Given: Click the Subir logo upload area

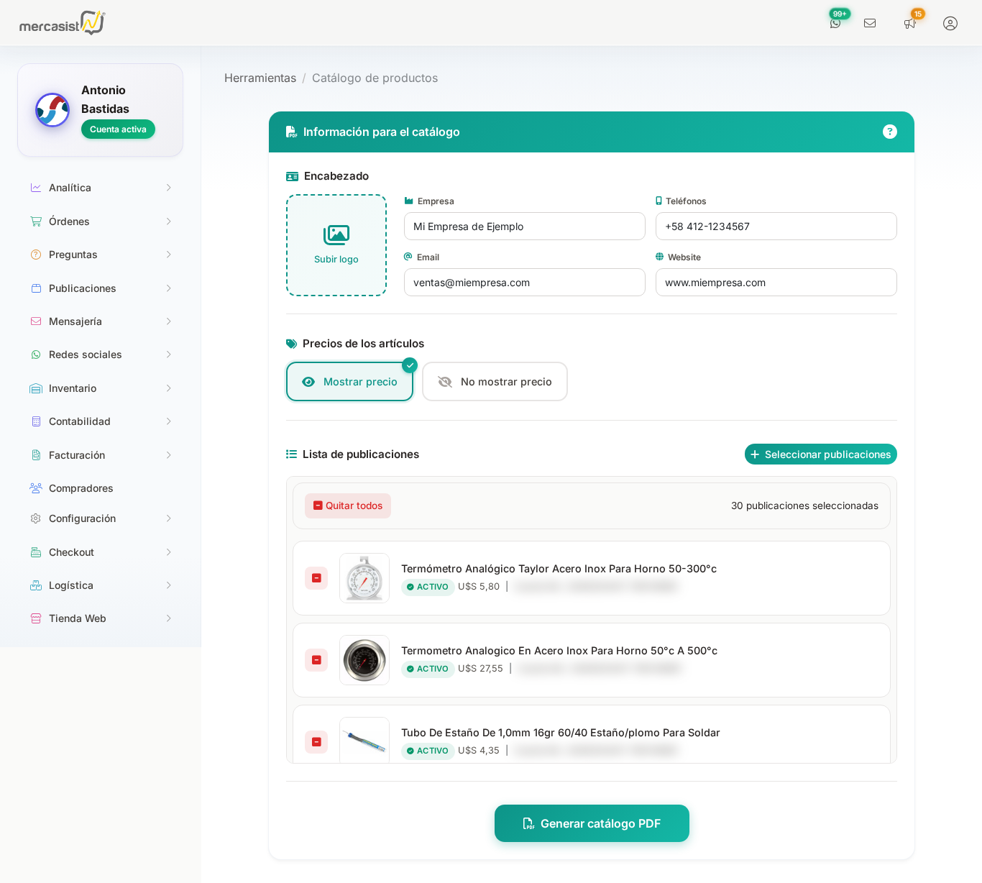Looking at the screenshot, I should coord(336,245).
